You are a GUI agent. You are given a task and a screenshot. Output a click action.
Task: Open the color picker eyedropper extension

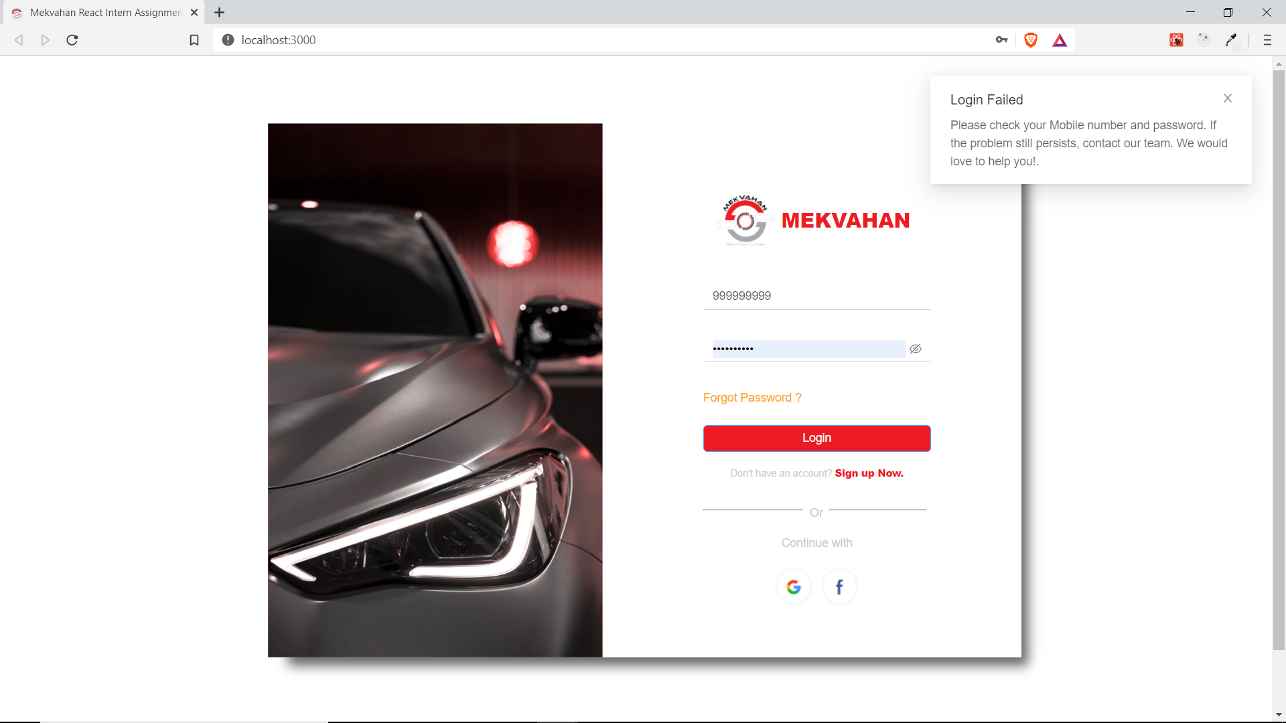pos(1231,40)
